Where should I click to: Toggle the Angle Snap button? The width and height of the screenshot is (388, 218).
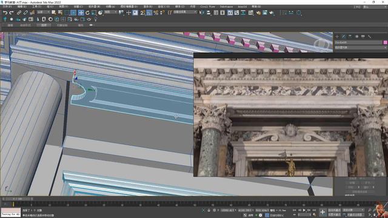[x=149, y=13]
